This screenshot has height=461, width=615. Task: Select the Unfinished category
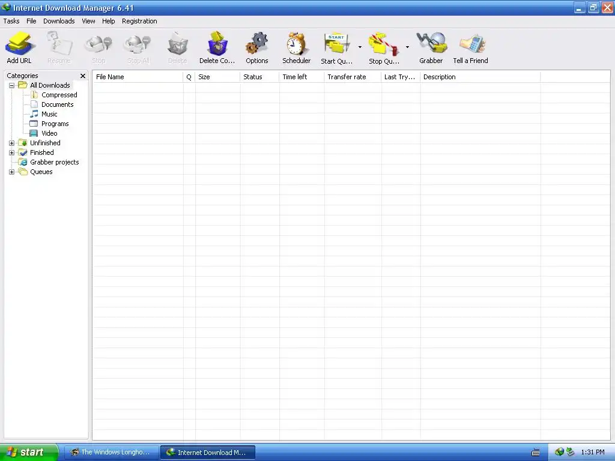[x=45, y=143]
